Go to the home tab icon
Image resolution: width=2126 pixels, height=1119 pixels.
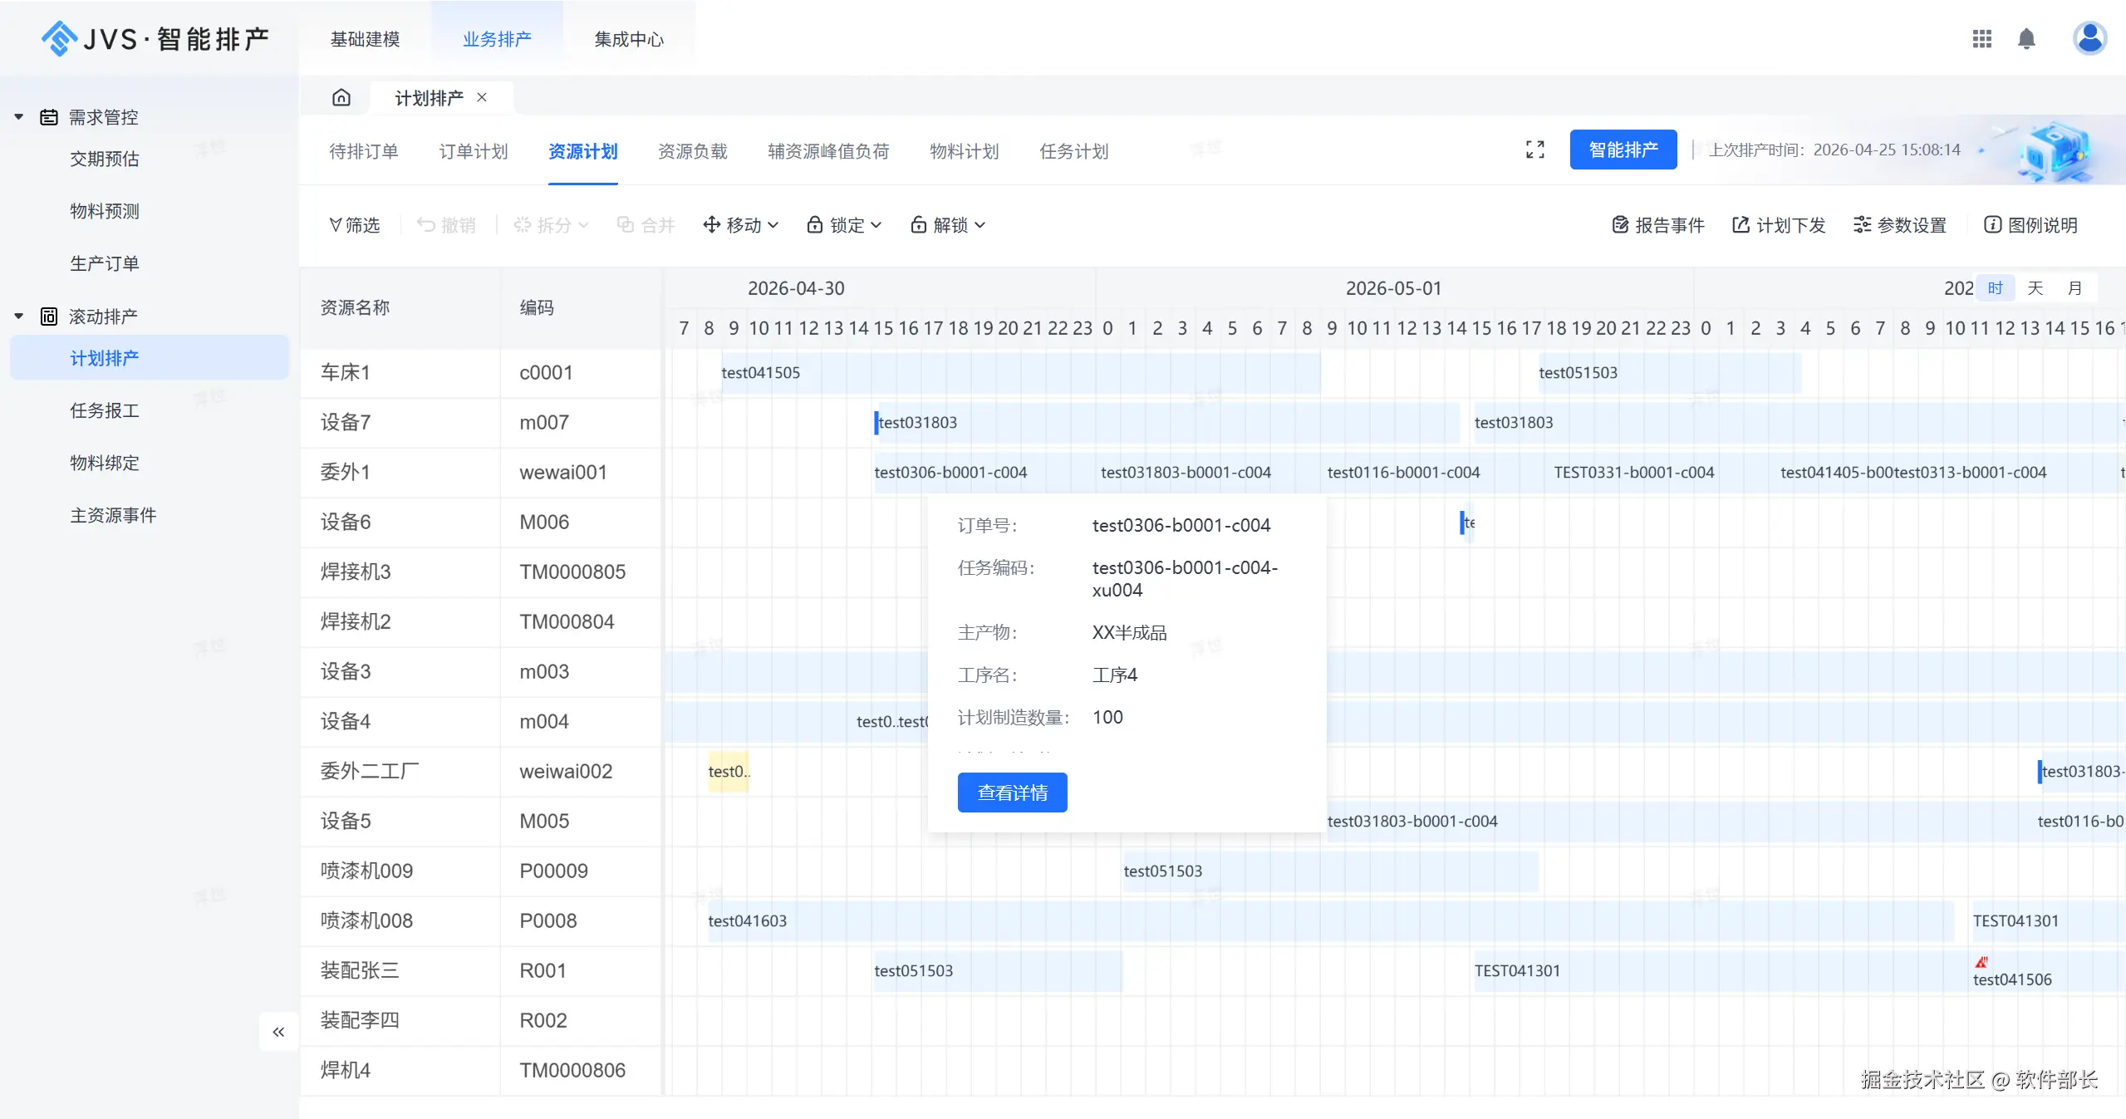(341, 98)
